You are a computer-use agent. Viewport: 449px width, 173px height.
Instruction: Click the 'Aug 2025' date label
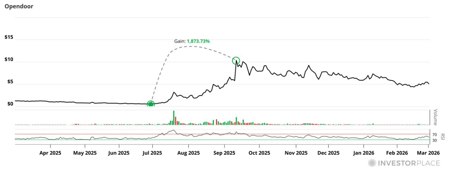point(188,153)
